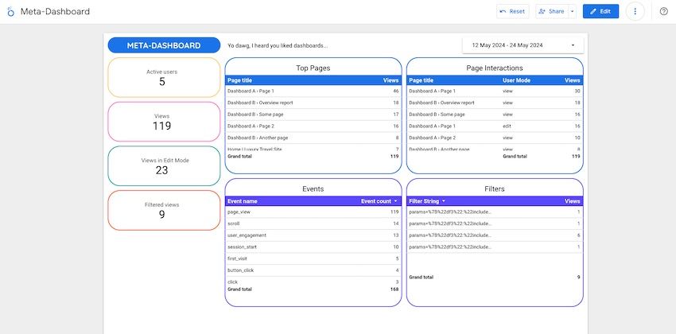The width and height of the screenshot is (676, 334).
Task: Click the META-DASHBOARD title banner
Action: click(x=164, y=45)
